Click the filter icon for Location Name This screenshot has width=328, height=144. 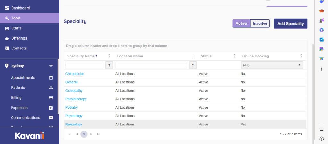(193, 65)
